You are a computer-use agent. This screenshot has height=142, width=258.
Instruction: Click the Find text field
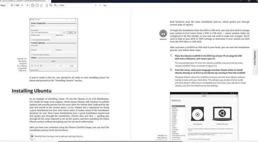pyautogui.click(x=80, y=5)
